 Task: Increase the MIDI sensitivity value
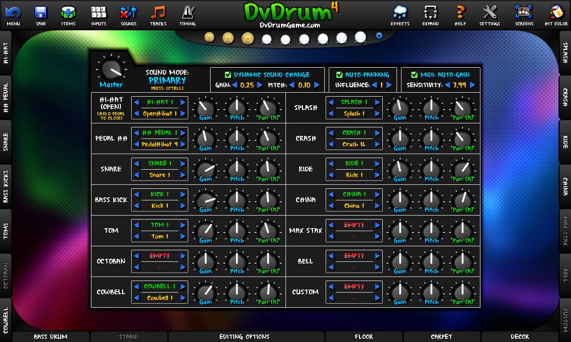(472, 85)
